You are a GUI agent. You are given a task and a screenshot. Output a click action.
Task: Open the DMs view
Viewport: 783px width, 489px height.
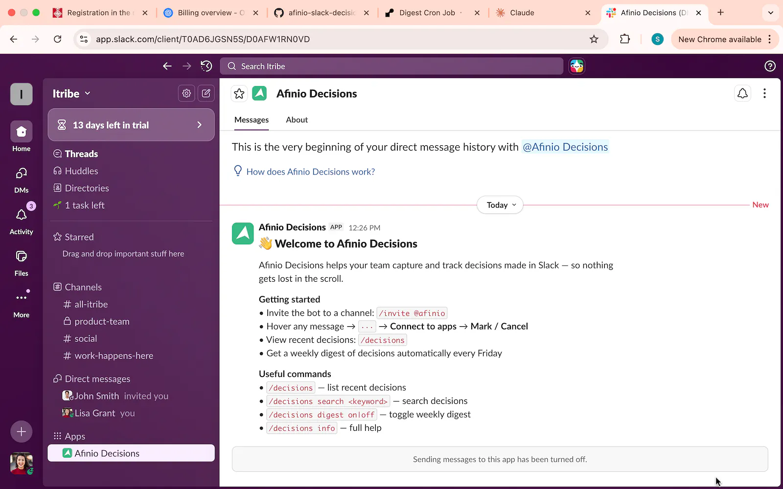pos(22,179)
